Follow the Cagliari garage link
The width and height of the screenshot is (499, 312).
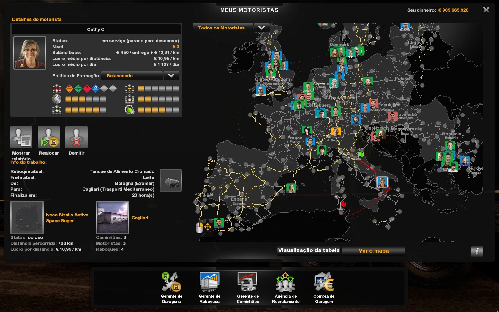click(x=140, y=218)
